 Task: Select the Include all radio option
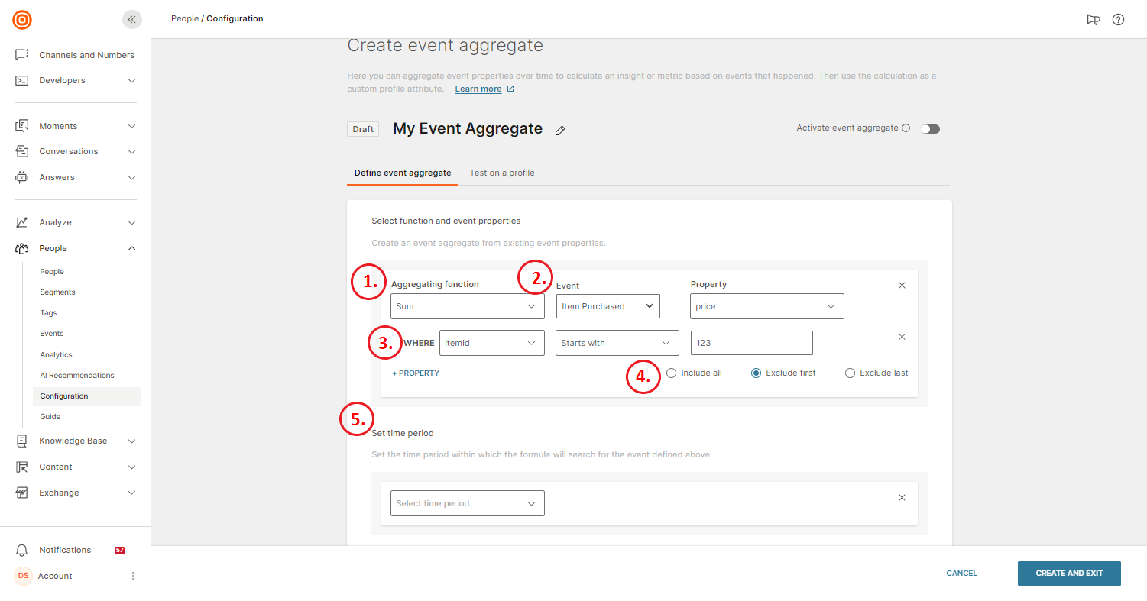point(671,373)
